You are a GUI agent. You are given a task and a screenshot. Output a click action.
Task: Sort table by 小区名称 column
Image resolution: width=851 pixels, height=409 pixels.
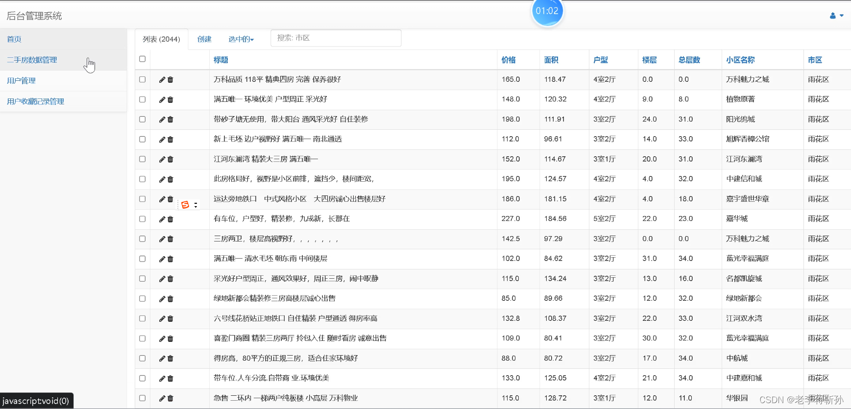pos(740,60)
